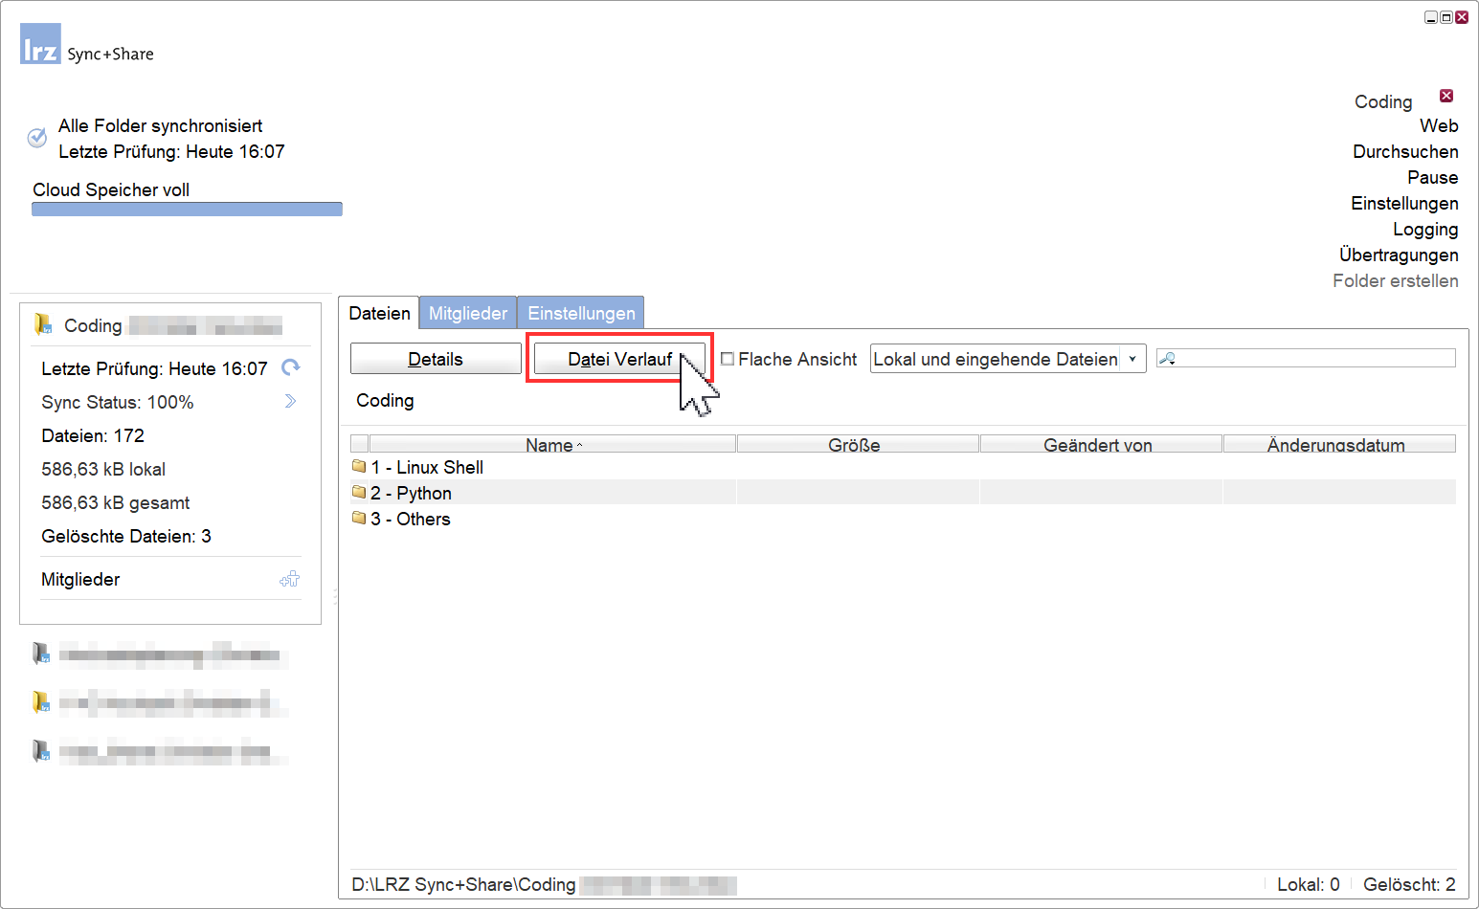1479x909 pixels.
Task: Click the Coding folder icon in sidebar
Action: coord(43,324)
